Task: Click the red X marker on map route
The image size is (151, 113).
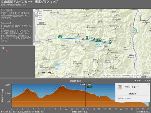Action: pos(83,39)
